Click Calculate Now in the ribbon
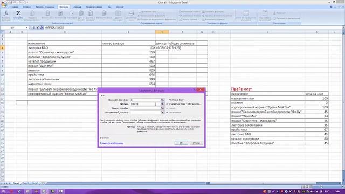345x194 pixels. pos(279,13)
